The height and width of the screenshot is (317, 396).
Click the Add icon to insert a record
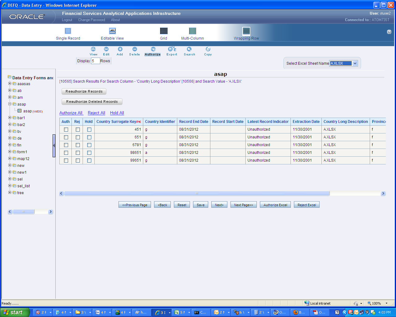120,50
